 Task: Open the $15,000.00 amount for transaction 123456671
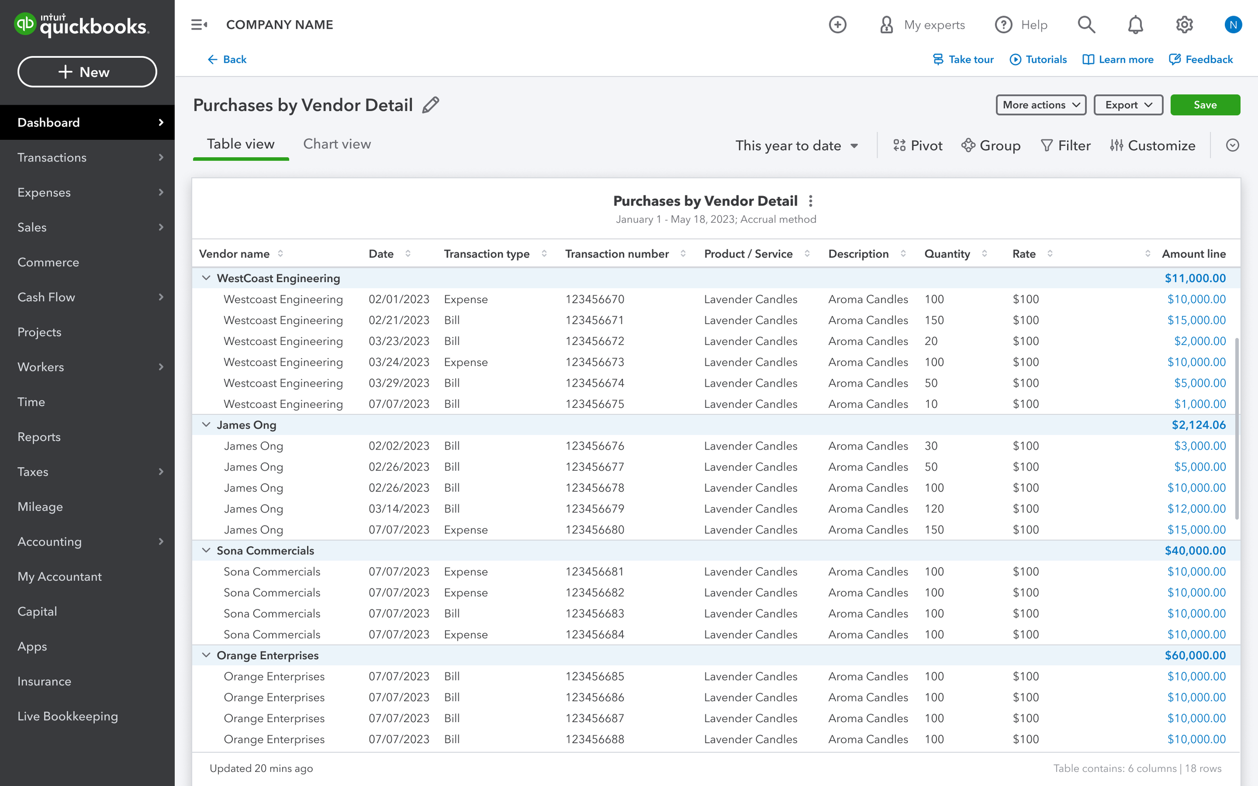coord(1197,320)
